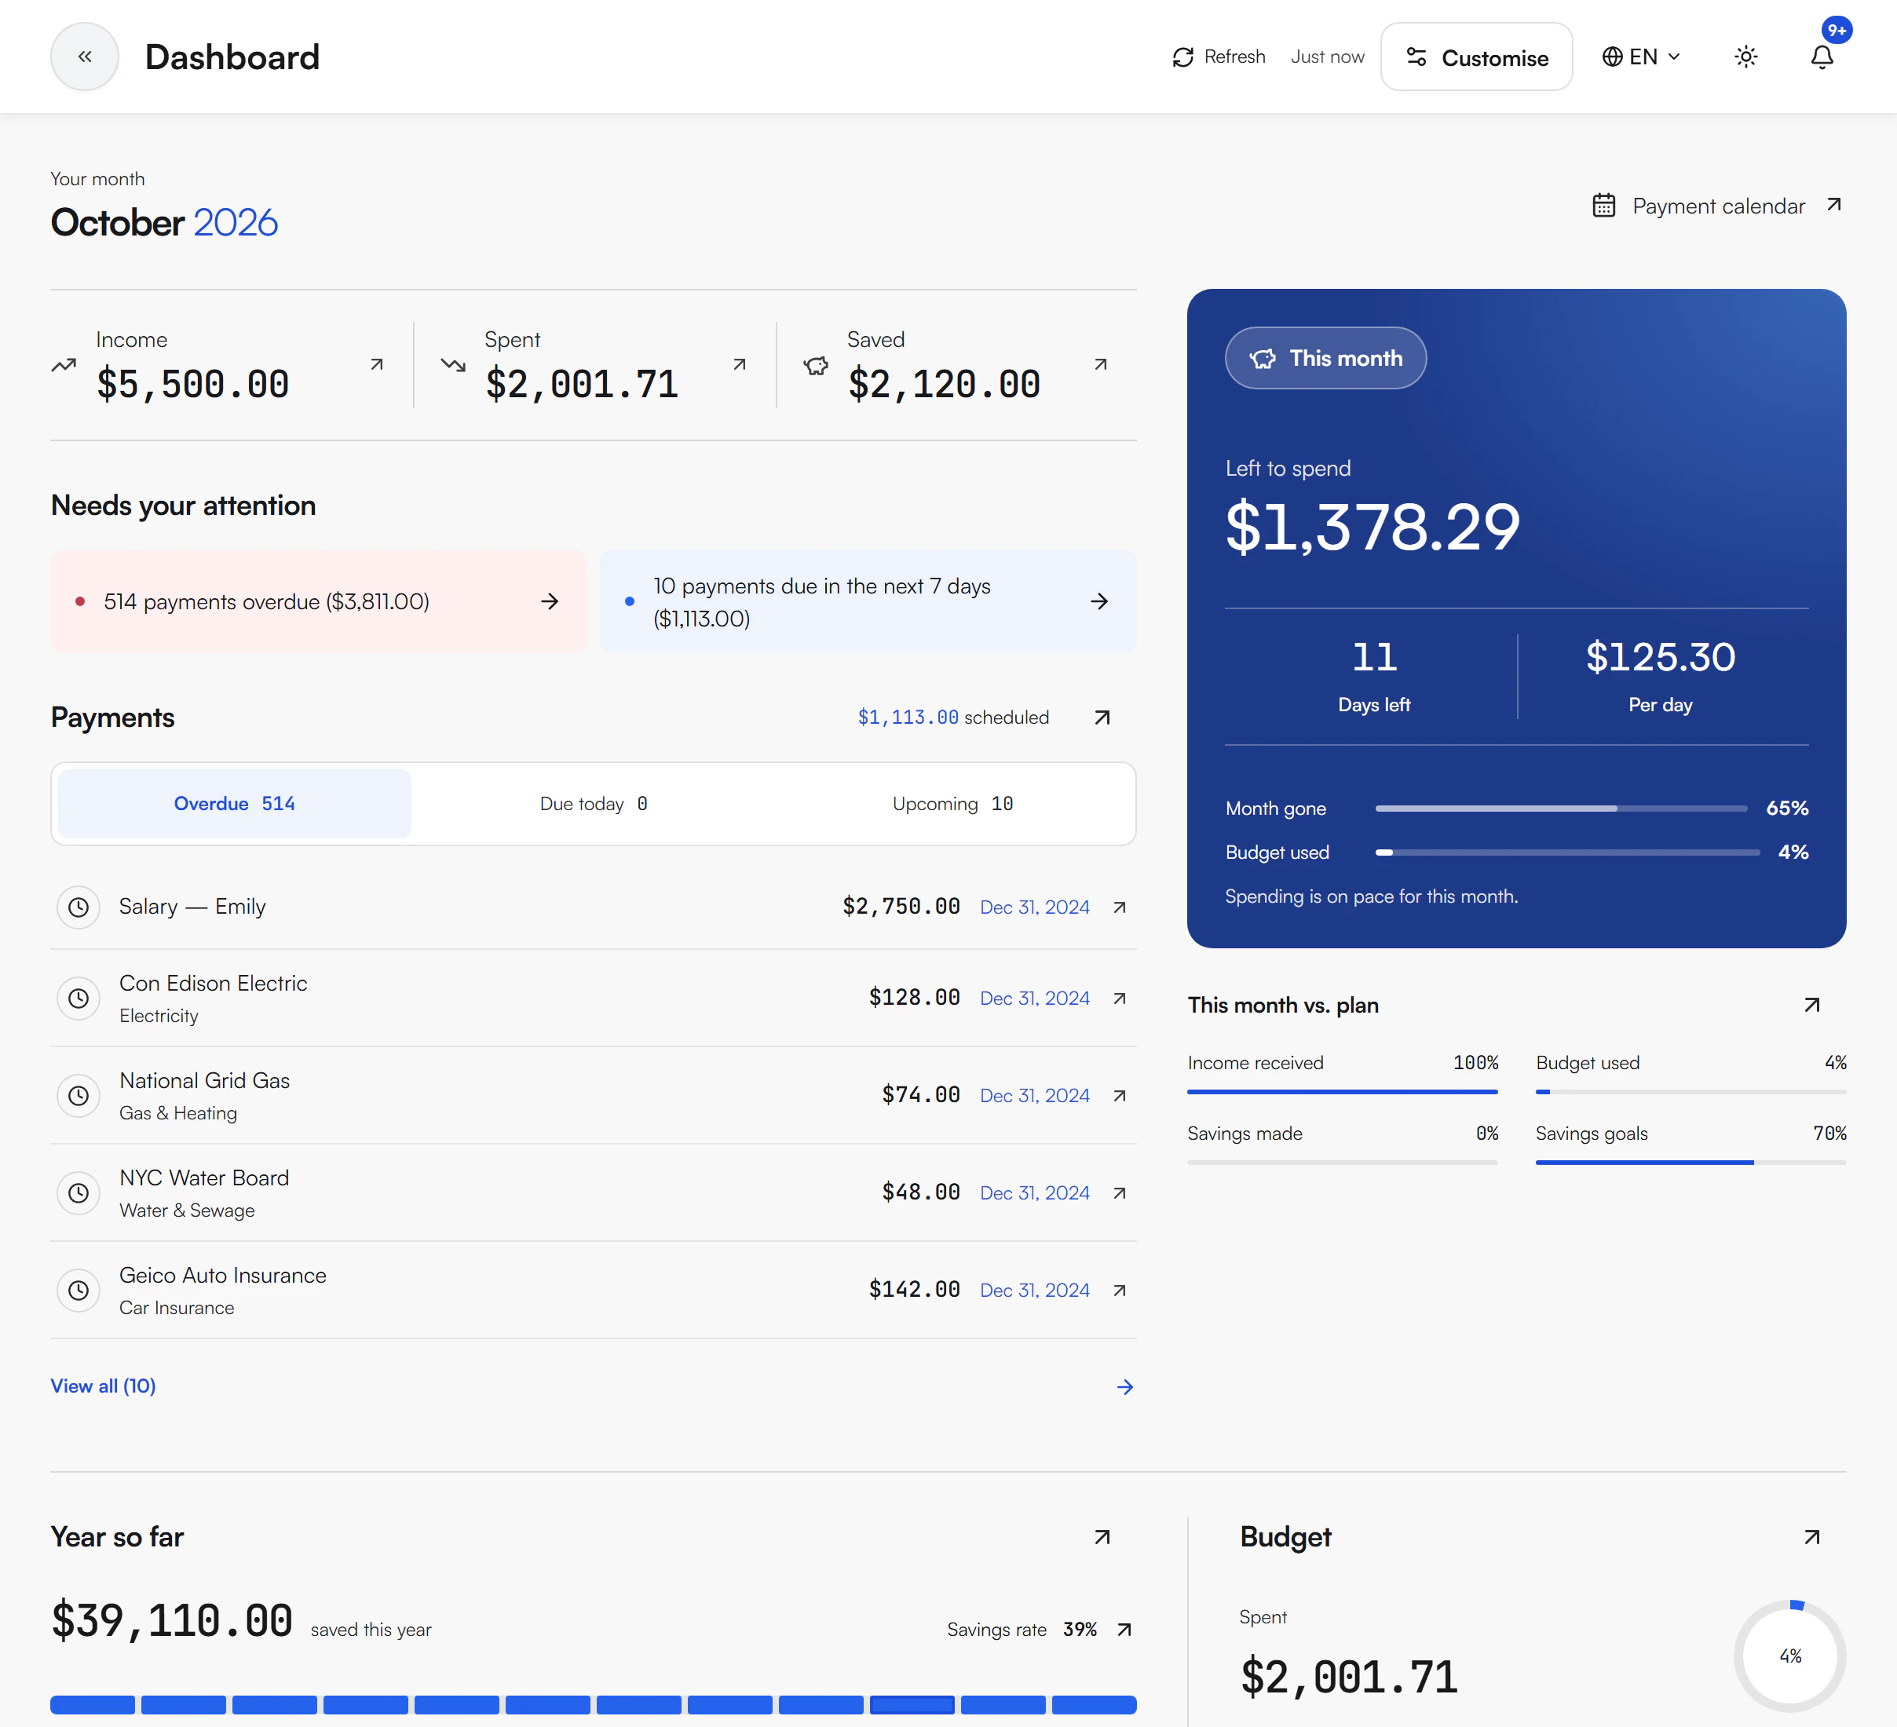Open NYC Water Board payment arrow

(x=1120, y=1192)
